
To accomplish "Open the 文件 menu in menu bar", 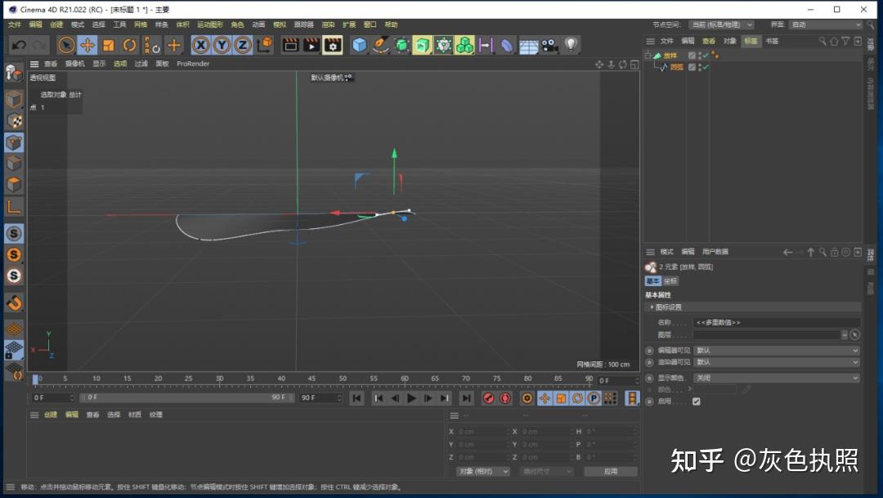I will tap(15, 25).
